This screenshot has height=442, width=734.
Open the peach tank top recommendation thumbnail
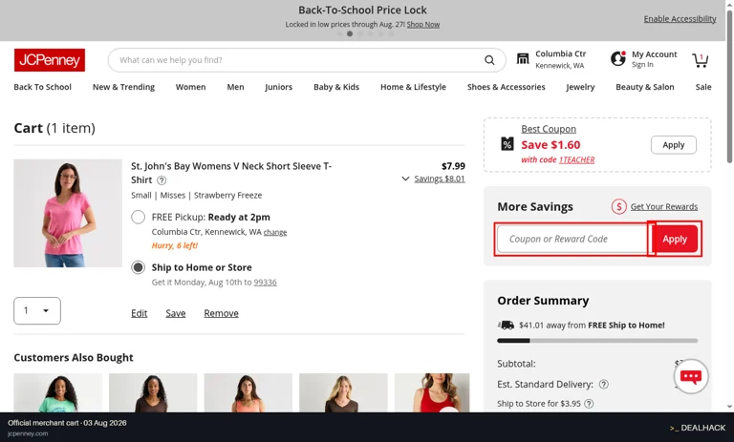pos(248,393)
